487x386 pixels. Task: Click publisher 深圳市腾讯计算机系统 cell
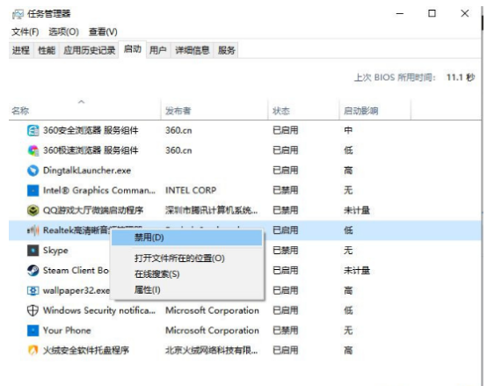pyautogui.click(x=212, y=210)
